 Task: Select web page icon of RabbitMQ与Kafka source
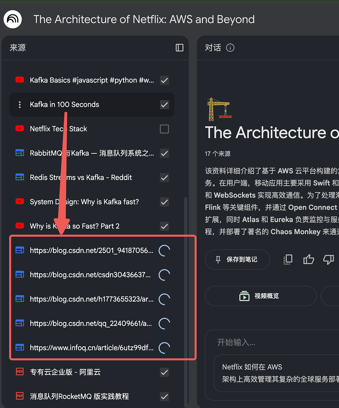[x=20, y=153]
